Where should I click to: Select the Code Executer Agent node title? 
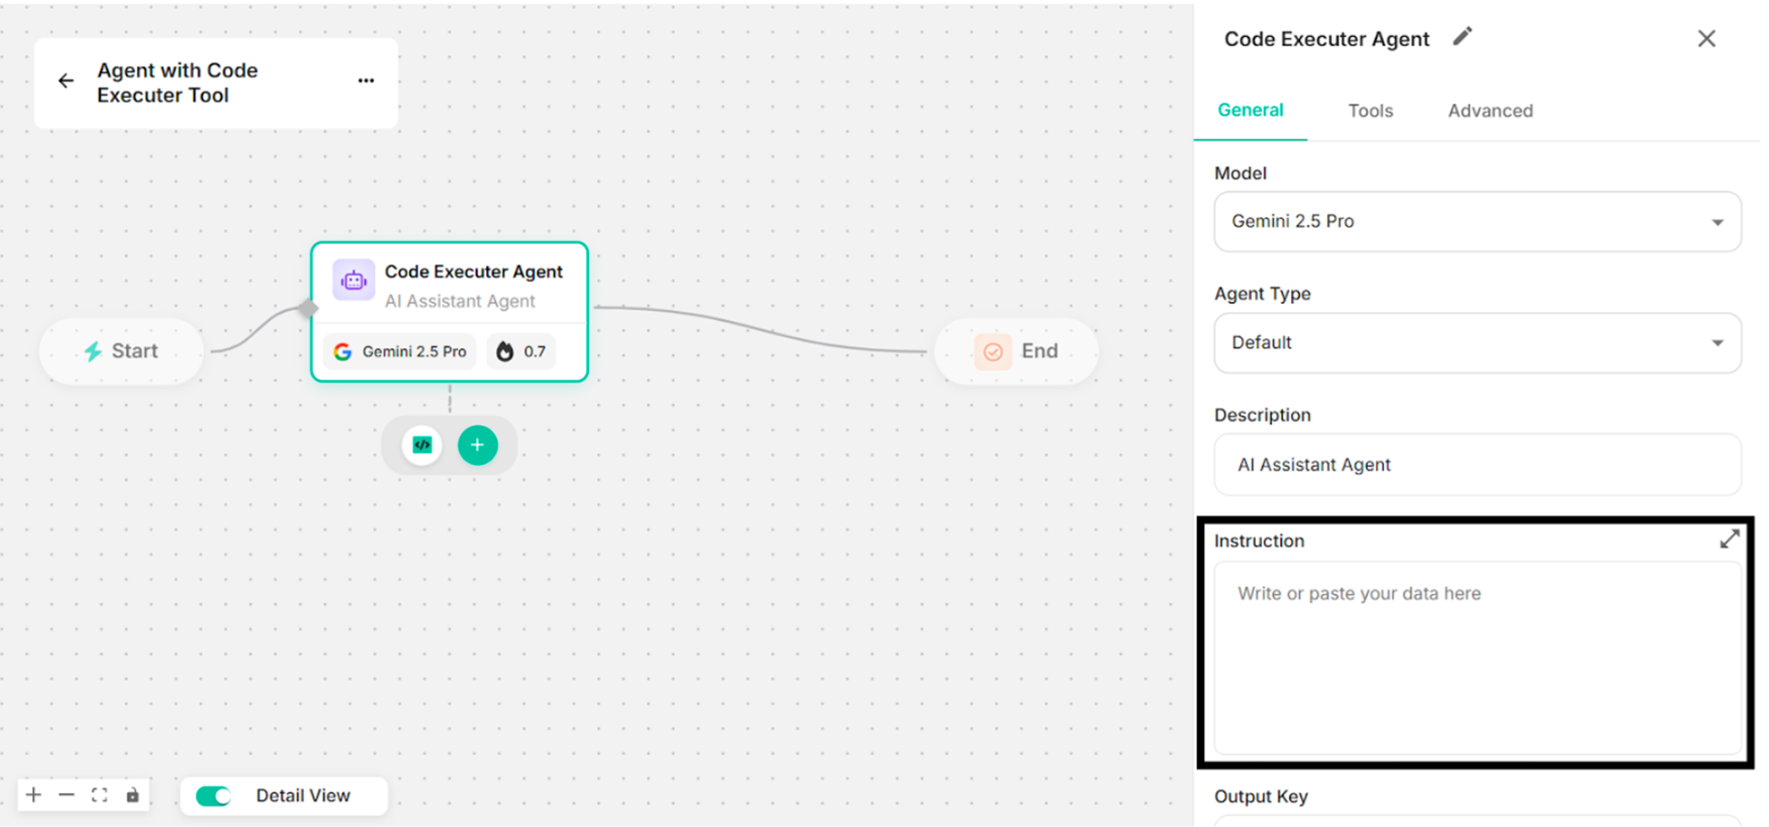pyautogui.click(x=473, y=272)
